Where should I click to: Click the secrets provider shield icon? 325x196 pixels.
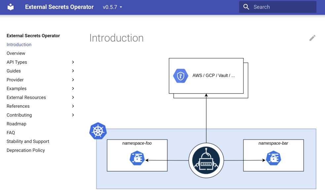181,76
